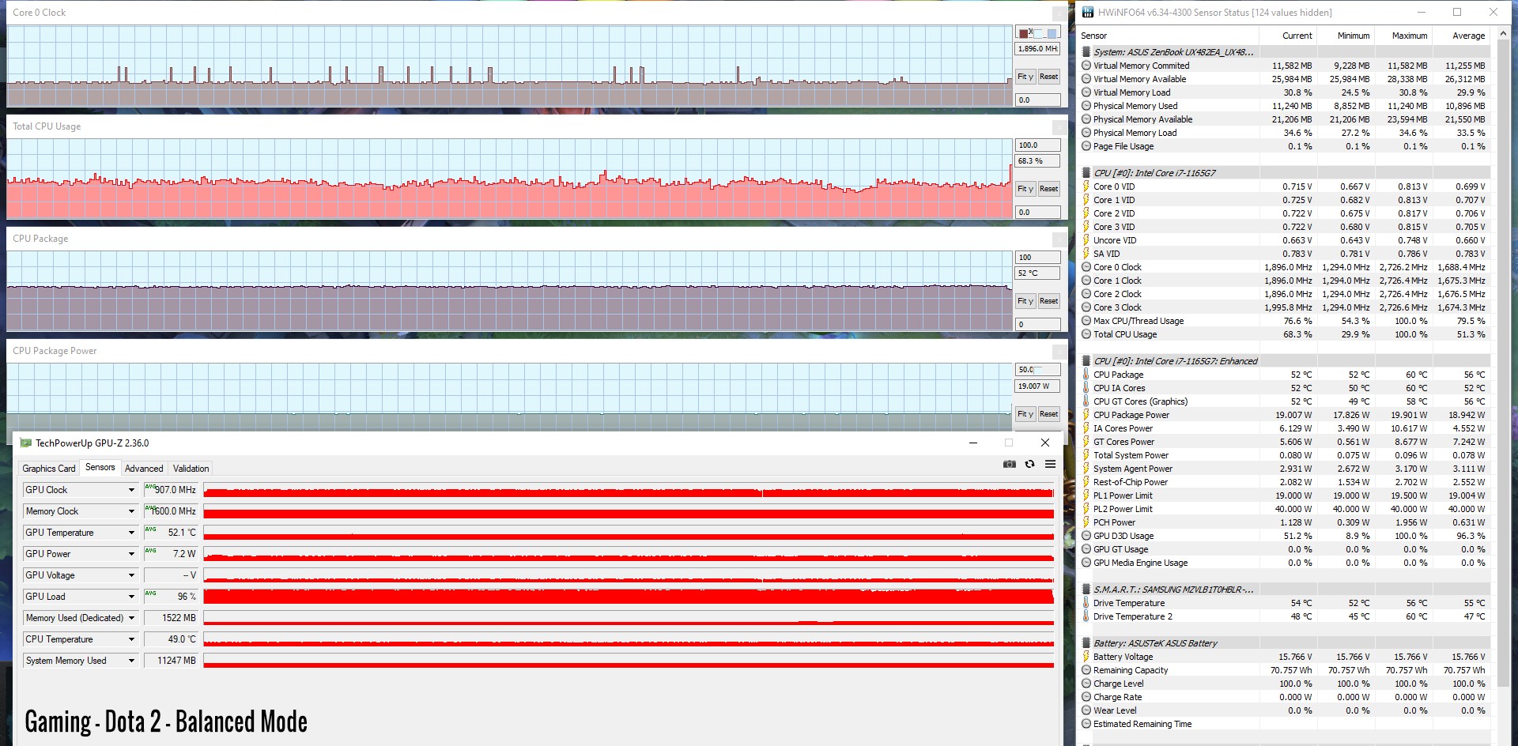Take a GPU-Z screenshot with the camera icon
This screenshot has height=746, width=1518.
1010,464
